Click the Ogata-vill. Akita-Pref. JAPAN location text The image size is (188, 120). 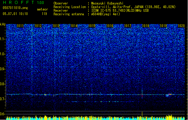pyautogui.click(x=133, y=7)
